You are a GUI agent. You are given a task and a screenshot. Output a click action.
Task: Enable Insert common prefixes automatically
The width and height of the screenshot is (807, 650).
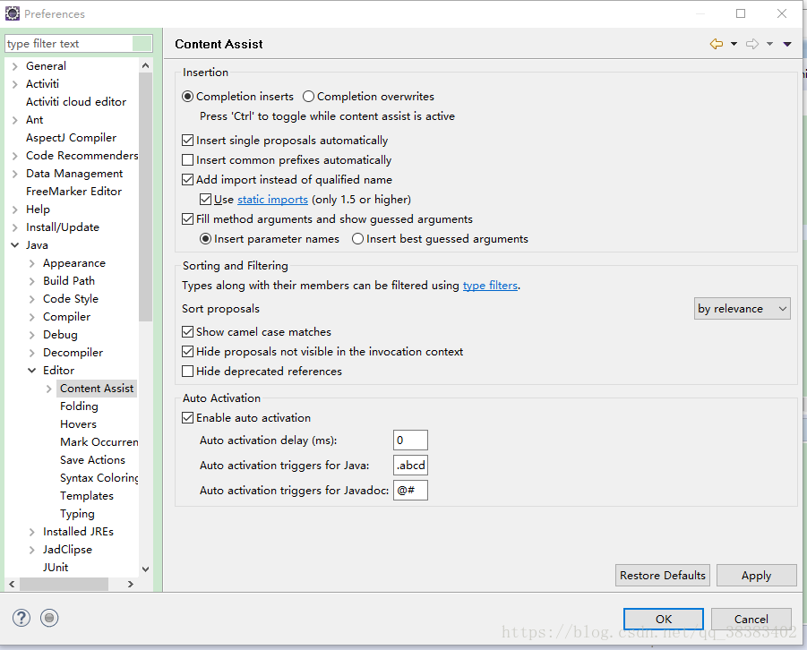tap(188, 160)
